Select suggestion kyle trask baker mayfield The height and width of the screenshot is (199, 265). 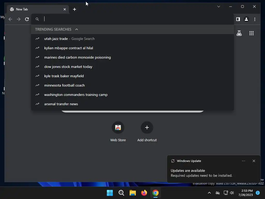point(132,76)
